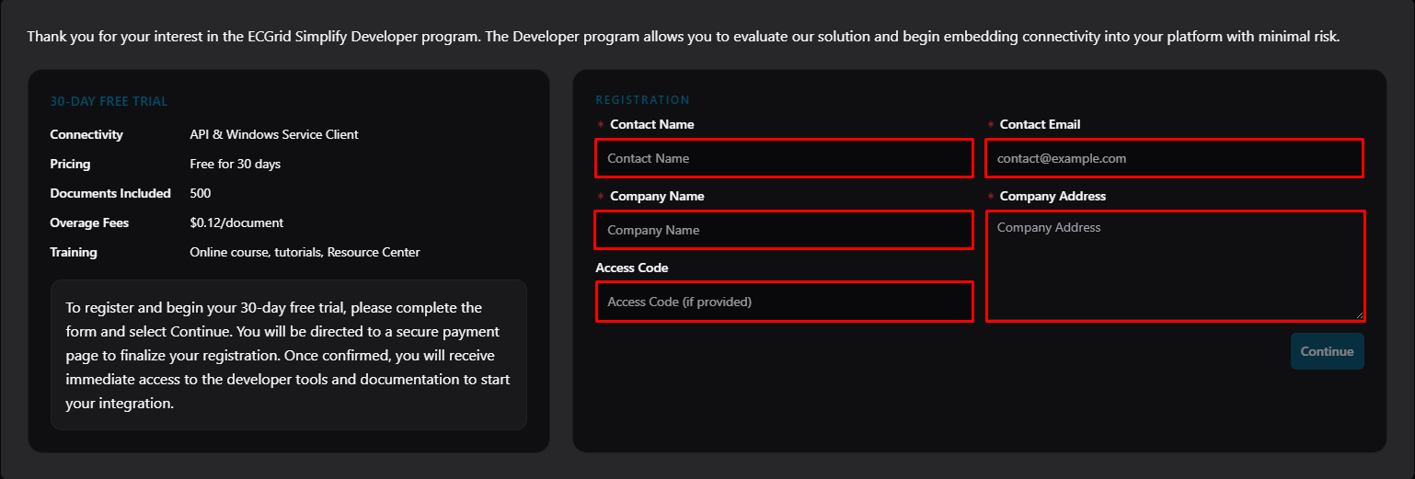The image size is (1415, 479).
Task: Click the Company Address field label
Action: pyautogui.click(x=1053, y=196)
